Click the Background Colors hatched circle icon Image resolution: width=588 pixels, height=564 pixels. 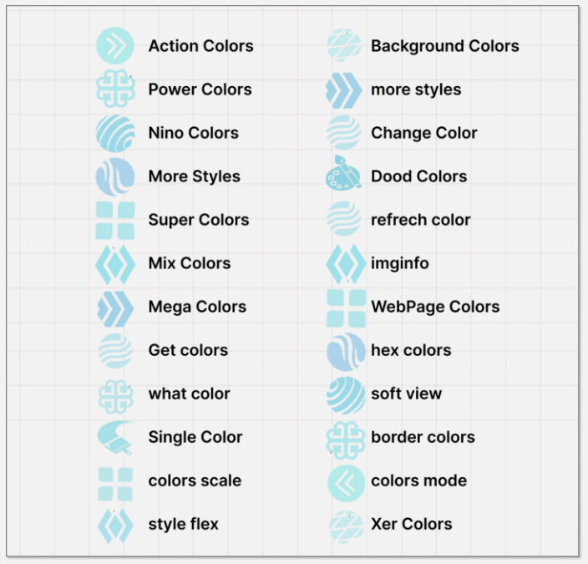click(343, 46)
